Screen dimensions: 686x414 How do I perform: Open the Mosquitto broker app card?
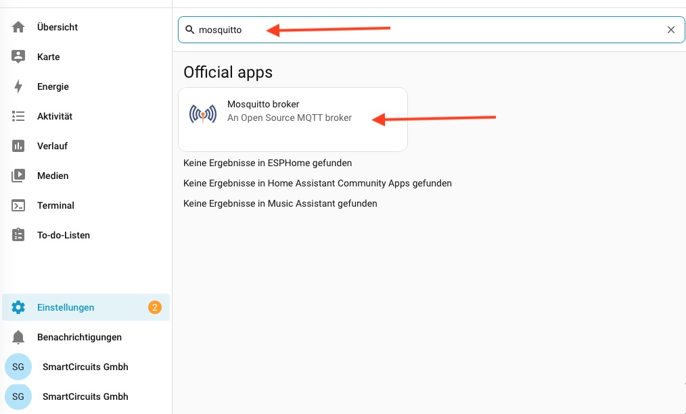pos(293,120)
